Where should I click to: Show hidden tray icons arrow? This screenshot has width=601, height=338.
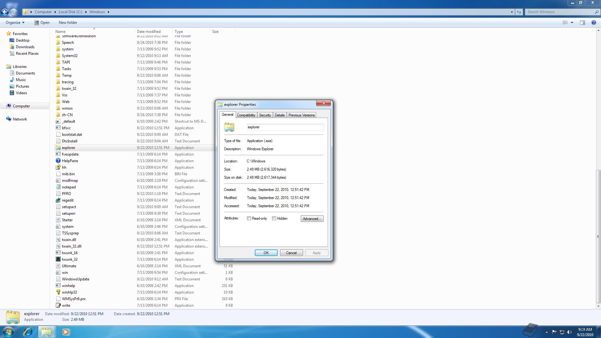click(x=547, y=332)
